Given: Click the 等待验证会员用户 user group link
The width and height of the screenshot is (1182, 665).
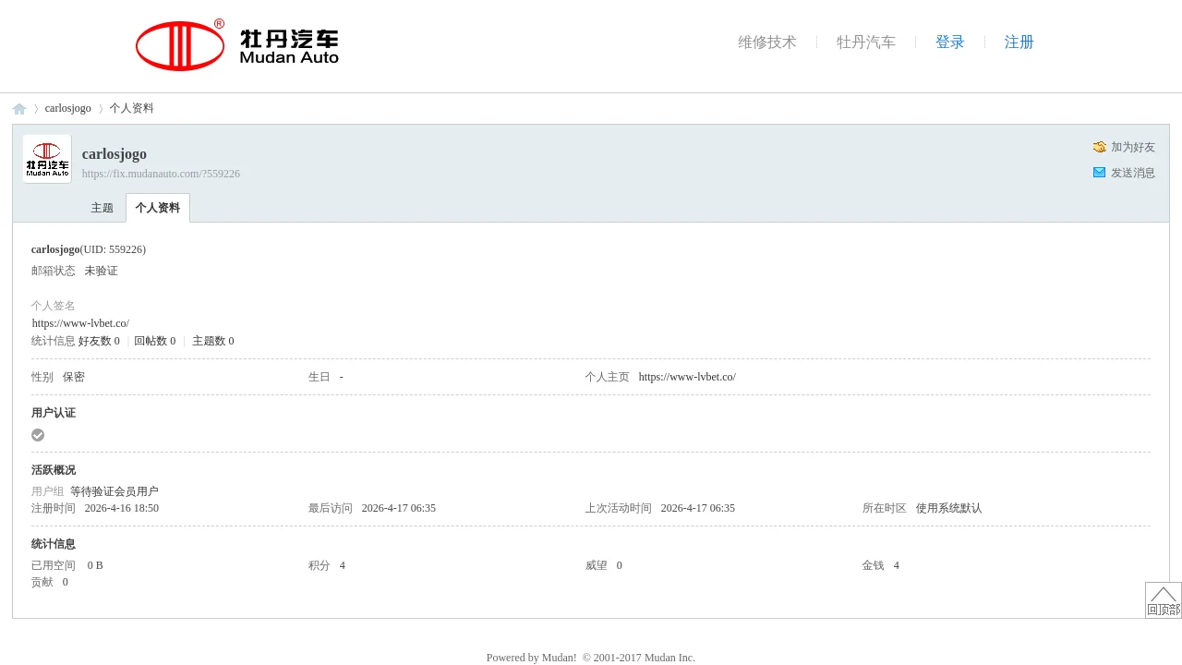Looking at the screenshot, I should 114,491.
